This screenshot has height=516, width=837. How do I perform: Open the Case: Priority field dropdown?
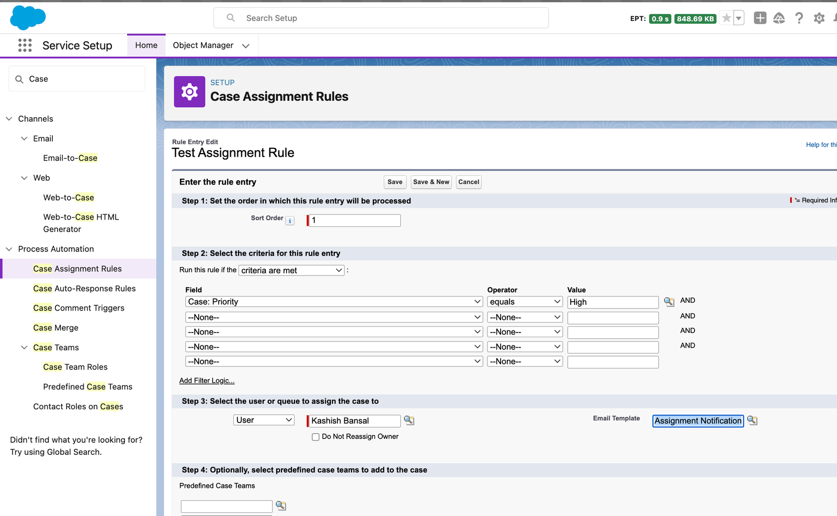[x=334, y=302]
